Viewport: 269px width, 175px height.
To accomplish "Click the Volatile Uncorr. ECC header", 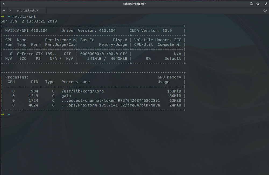I will [x=157, y=40].
